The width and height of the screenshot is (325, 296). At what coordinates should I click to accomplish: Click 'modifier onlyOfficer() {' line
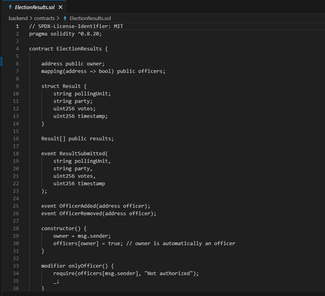click(x=78, y=266)
